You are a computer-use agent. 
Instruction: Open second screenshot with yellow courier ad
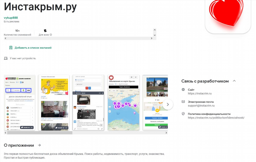[x=54, y=103]
